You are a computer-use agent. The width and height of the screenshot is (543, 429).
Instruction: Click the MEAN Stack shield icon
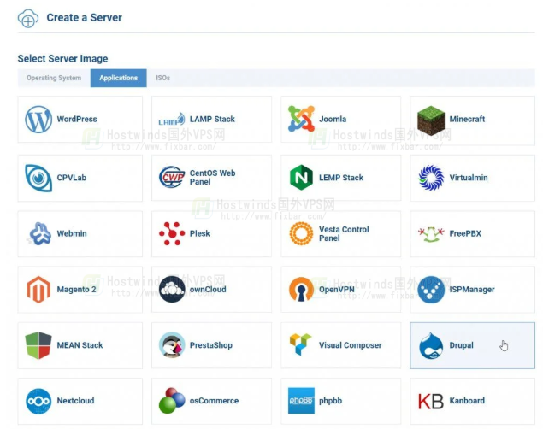point(38,345)
